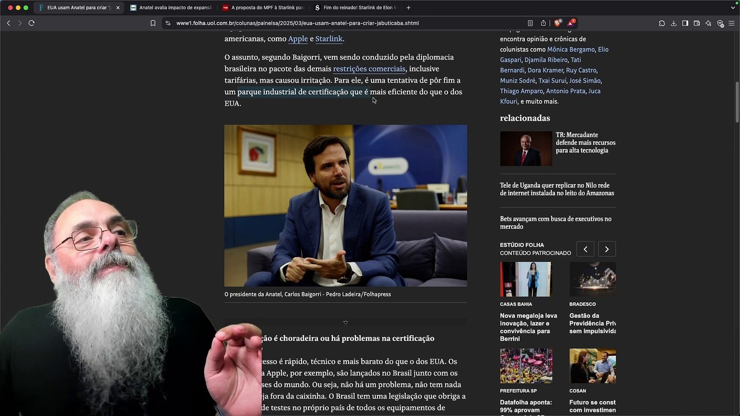Open Muniz Sodré columnist link
Screen dimensions: 740x416
point(517,81)
